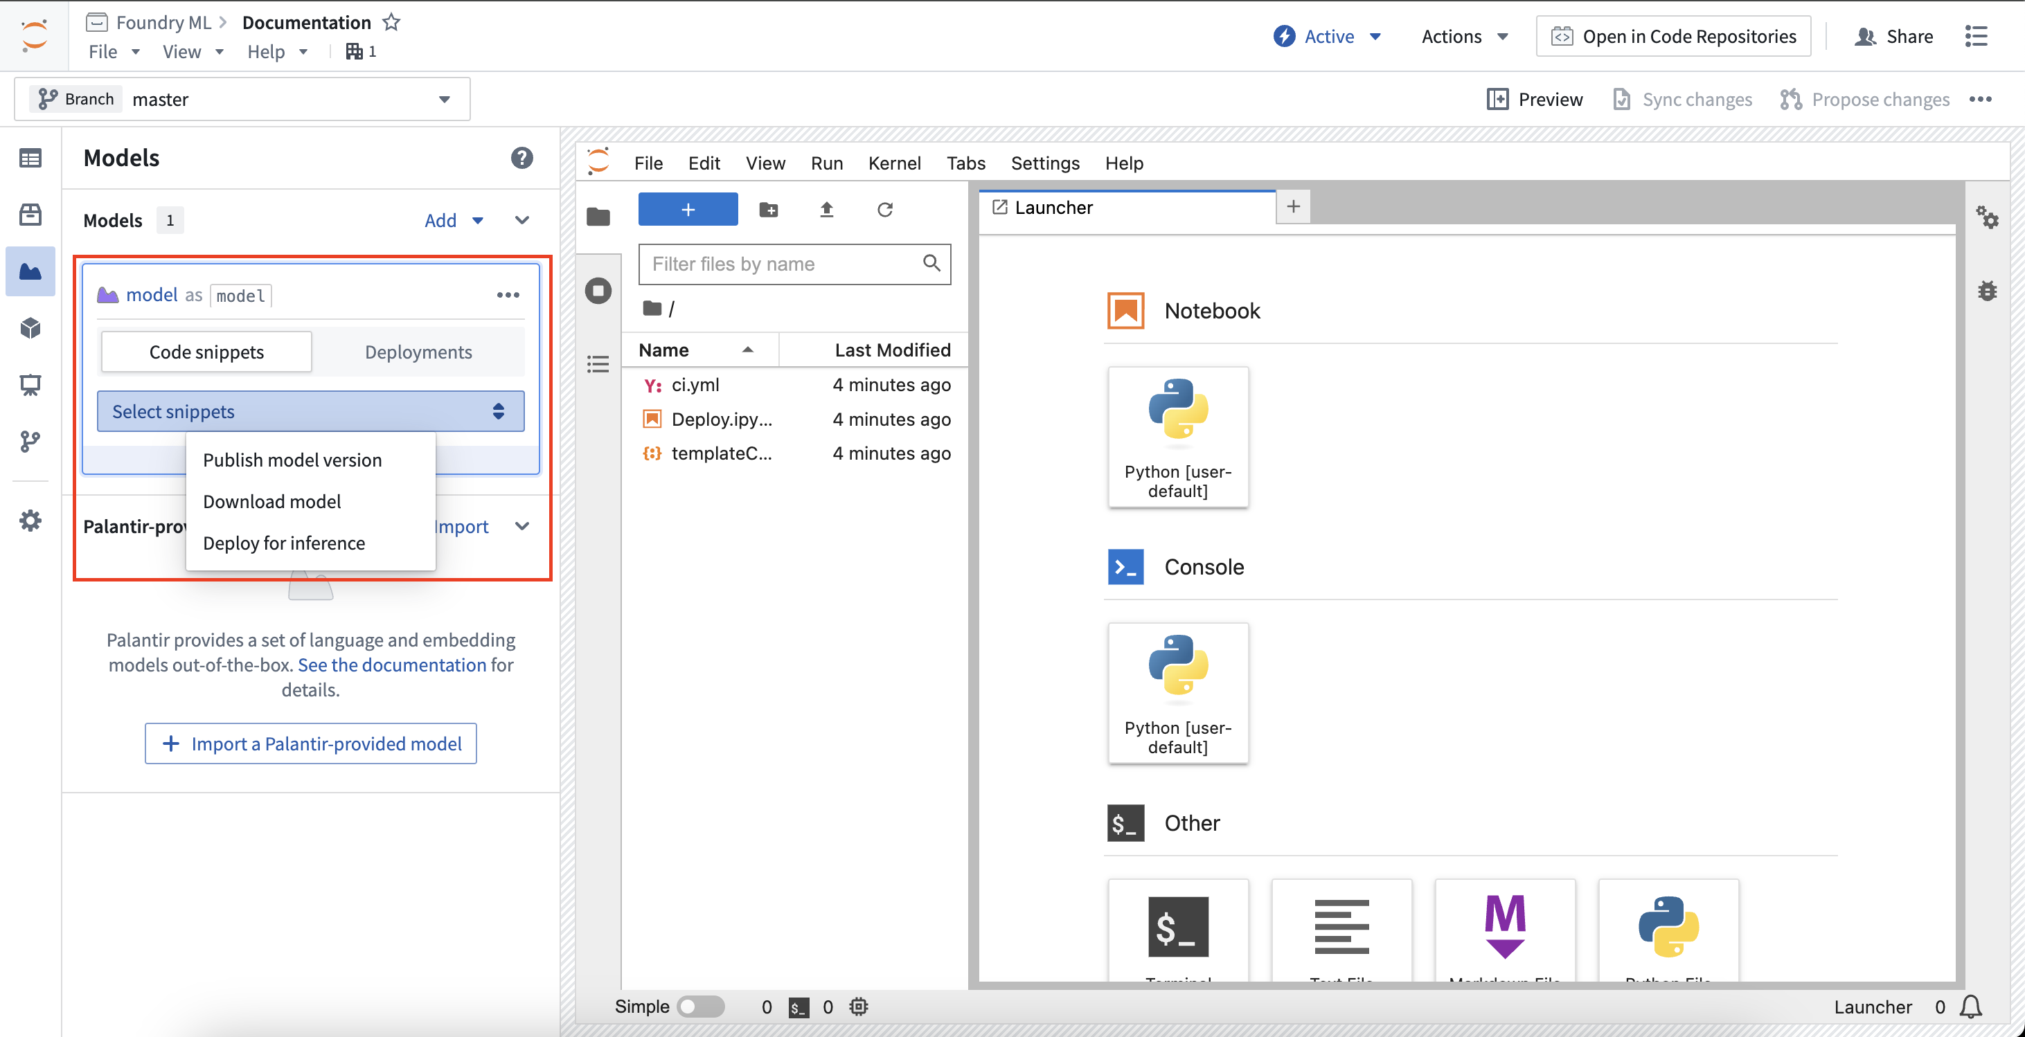Select the Models sidebar icon
Viewport: 2025px width, 1037px height.
(30, 271)
